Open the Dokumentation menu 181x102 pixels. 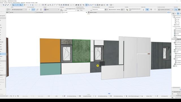coord(16,3)
